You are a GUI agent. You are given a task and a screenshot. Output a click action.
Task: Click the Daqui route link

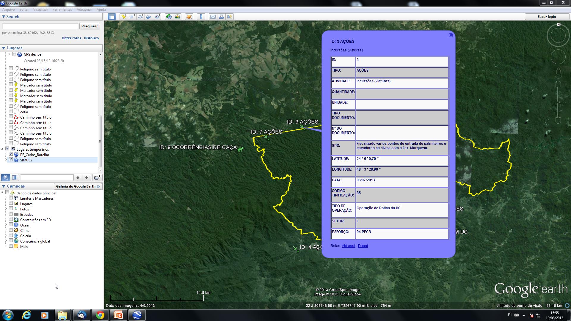click(x=363, y=246)
